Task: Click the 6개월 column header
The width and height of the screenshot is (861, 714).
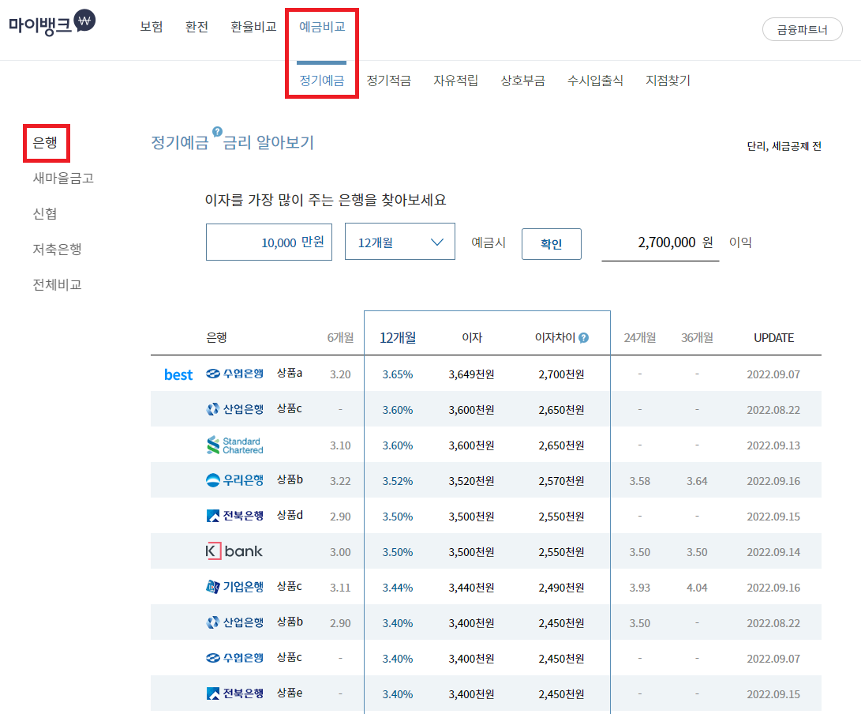Action: (x=340, y=337)
